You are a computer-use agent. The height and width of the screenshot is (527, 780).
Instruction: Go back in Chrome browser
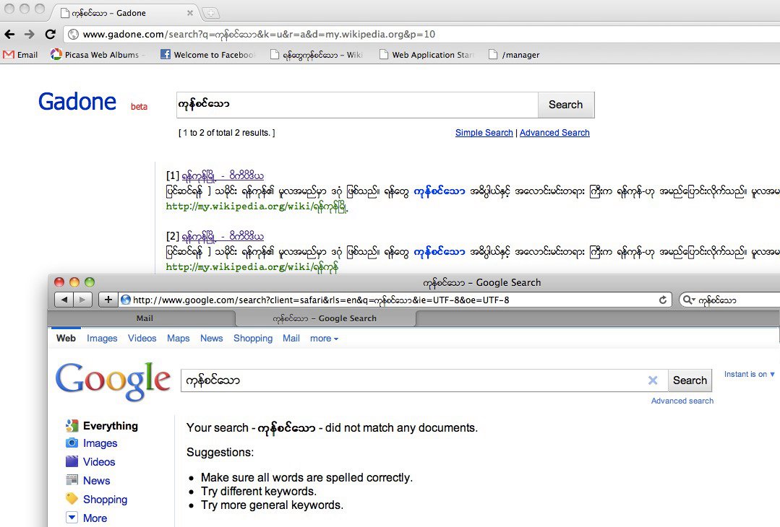pos(9,34)
